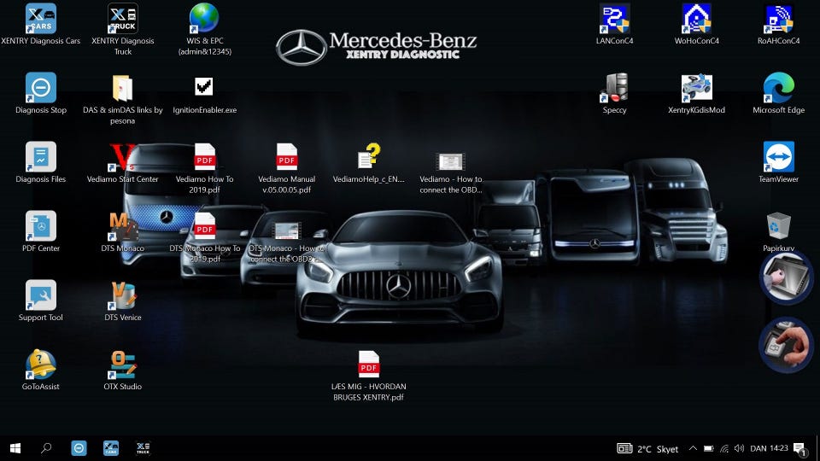820x461 pixels.
Task: Check battery status tray icon
Action: coord(709,448)
